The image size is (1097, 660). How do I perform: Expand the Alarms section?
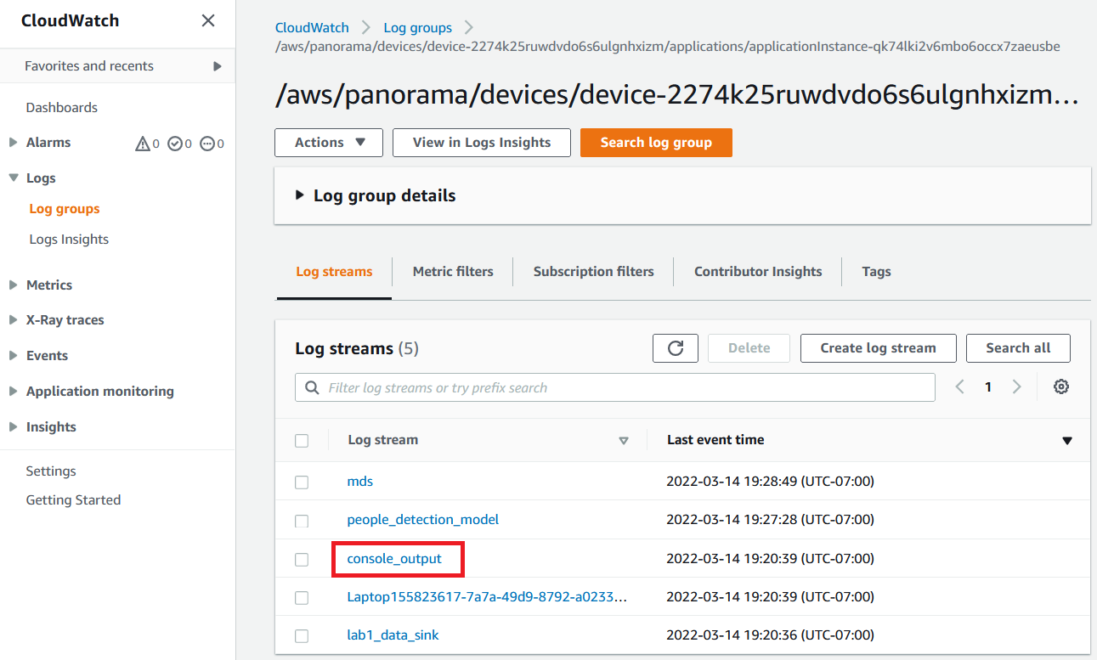coord(13,143)
